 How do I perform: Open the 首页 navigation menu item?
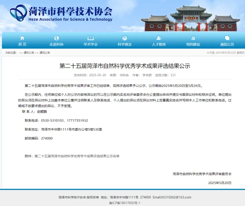tap(22, 44)
